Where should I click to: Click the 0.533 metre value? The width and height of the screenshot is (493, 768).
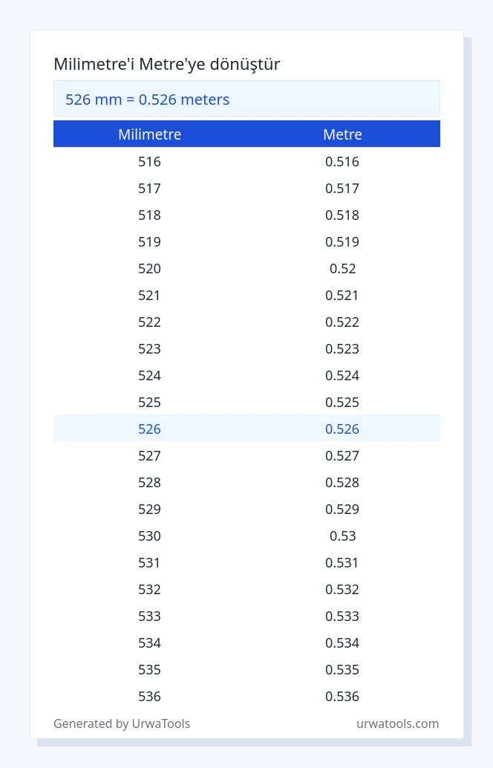[342, 616]
